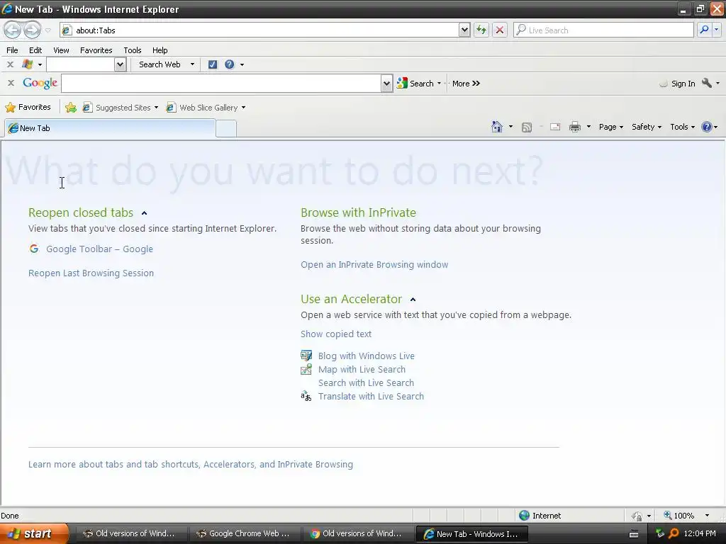Image resolution: width=726 pixels, height=544 pixels.
Task: Collapse the Reopen closed tabs section
Action: pyautogui.click(x=144, y=213)
